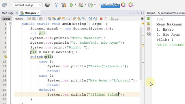Click the 'BUILD SUCCESS' text in the Output
Image resolution: width=185 pixels, height=104 pixels.
[x=171, y=45]
